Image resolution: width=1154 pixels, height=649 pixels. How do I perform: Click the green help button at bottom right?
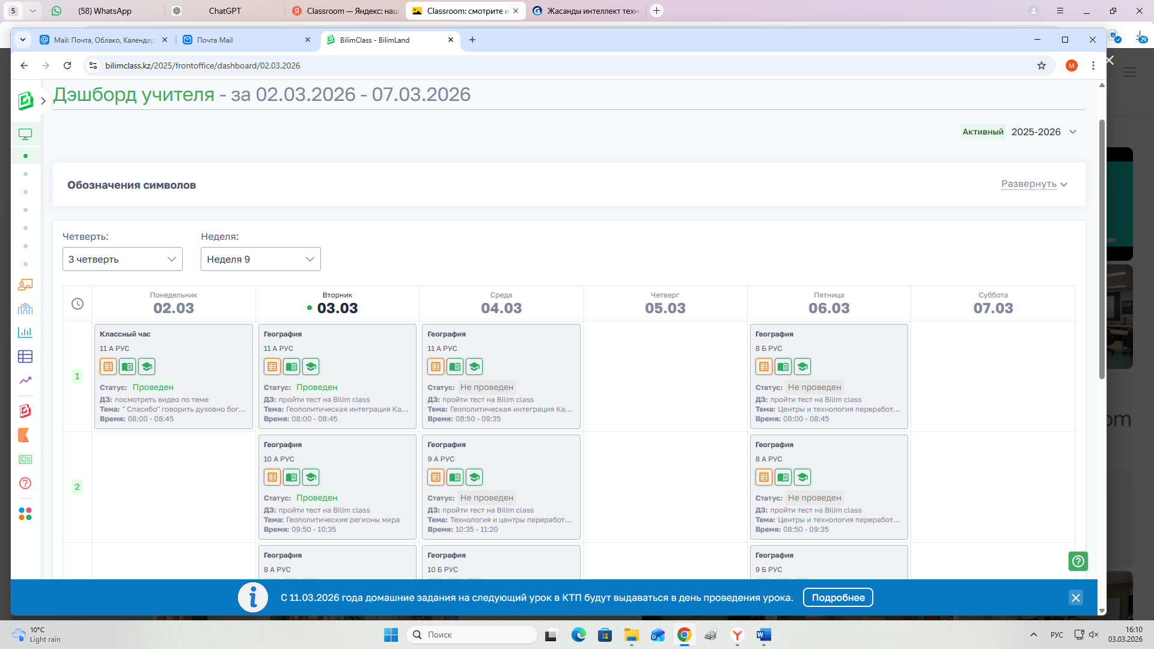coord(1078,561)
